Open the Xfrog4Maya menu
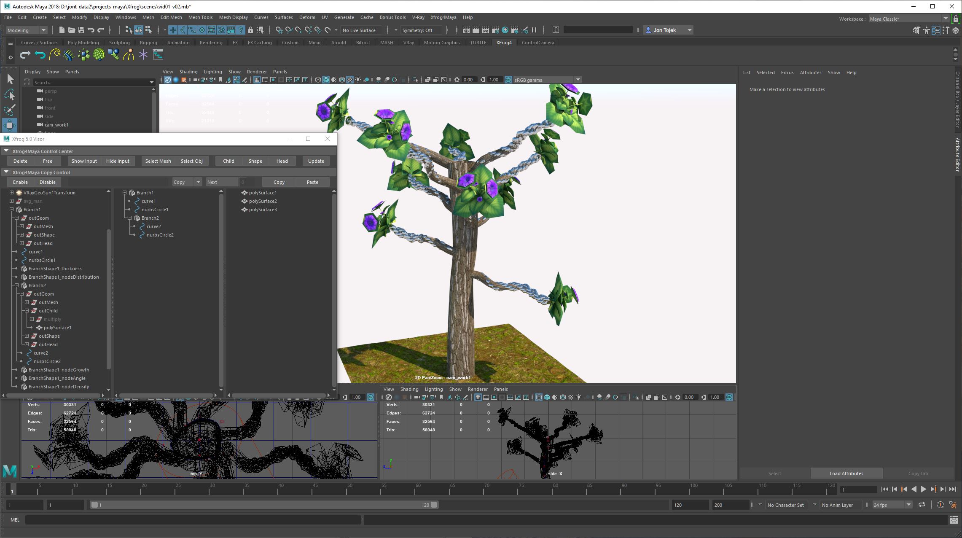Viewport: 962px width, 538px height. pos(443,17)
